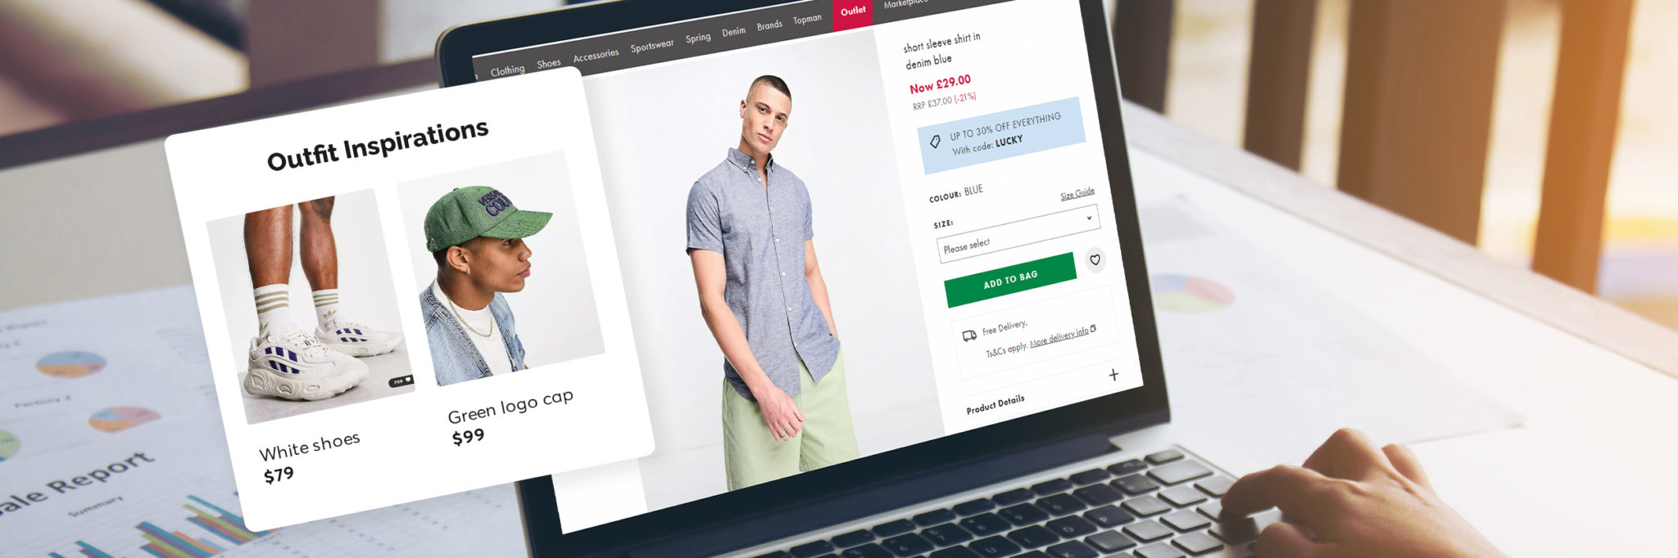The image size is (1678, 558).
Task: Expand Product Details with the plus icon
Action: 1113,375
